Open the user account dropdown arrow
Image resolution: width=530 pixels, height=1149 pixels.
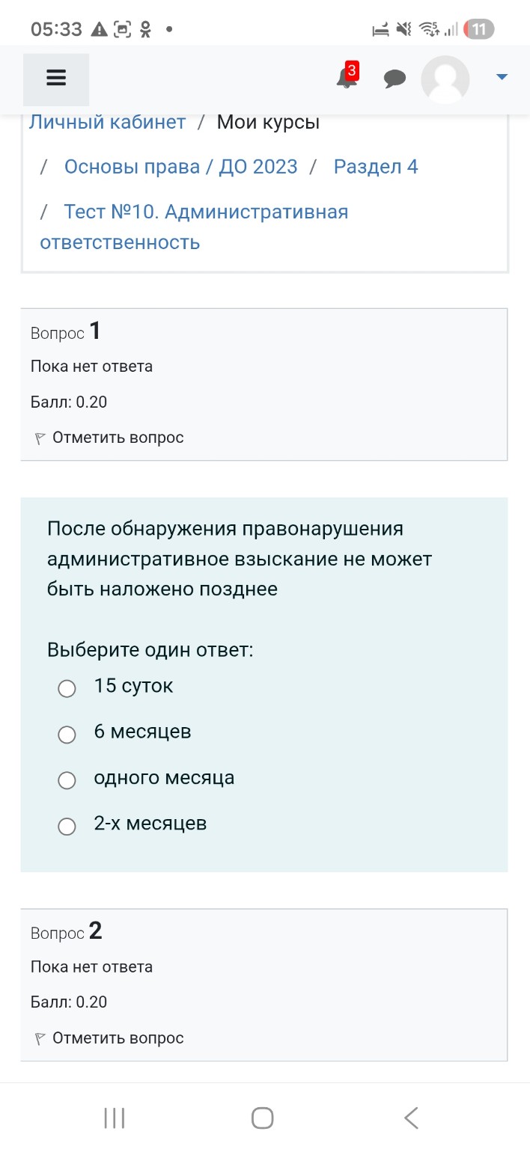tap(500, 76)
